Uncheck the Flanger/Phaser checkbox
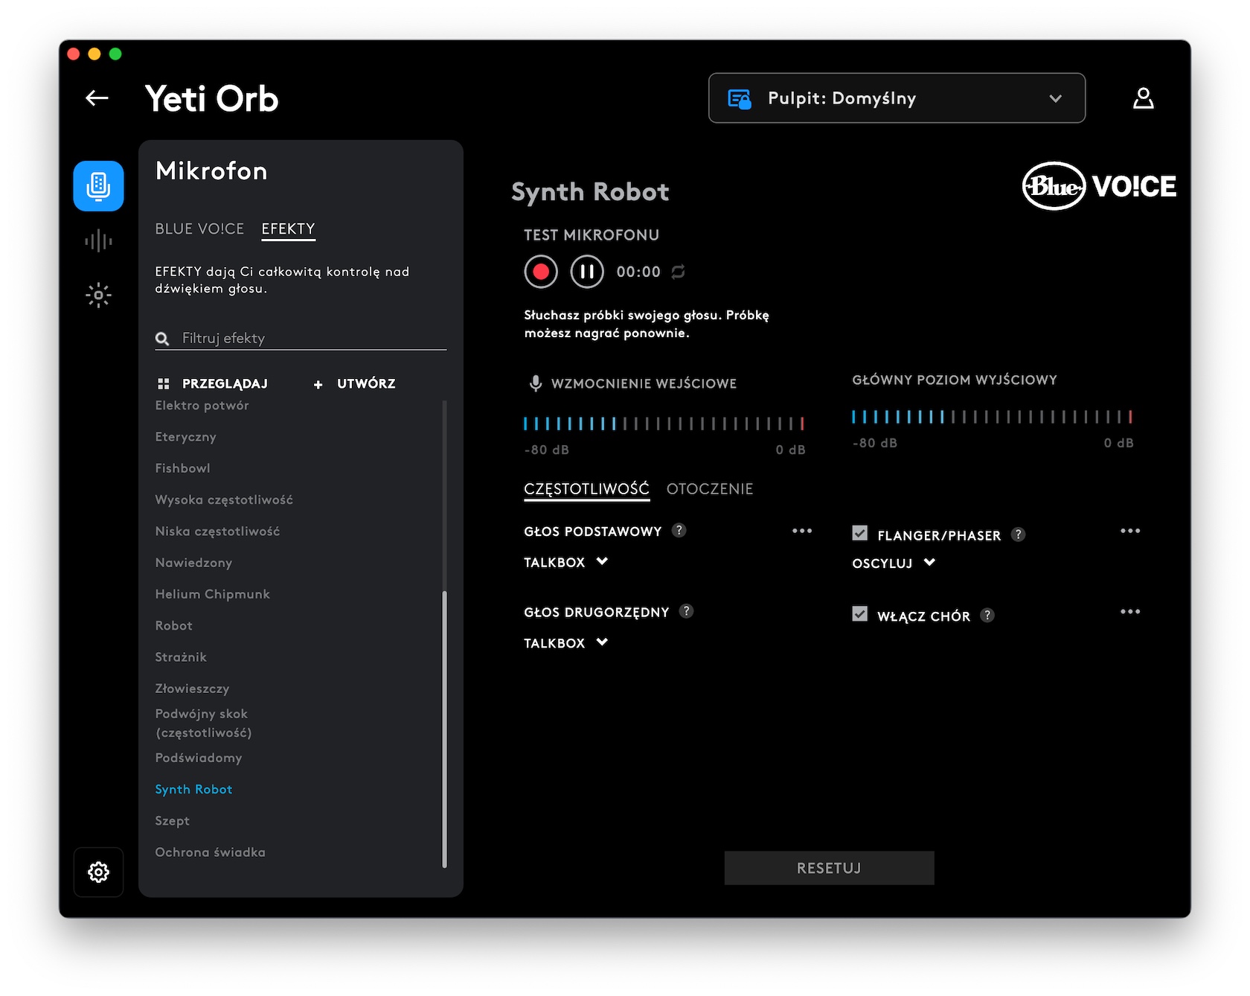Image resolution: width=1250 pixels, height=996 pixels. 860,534
